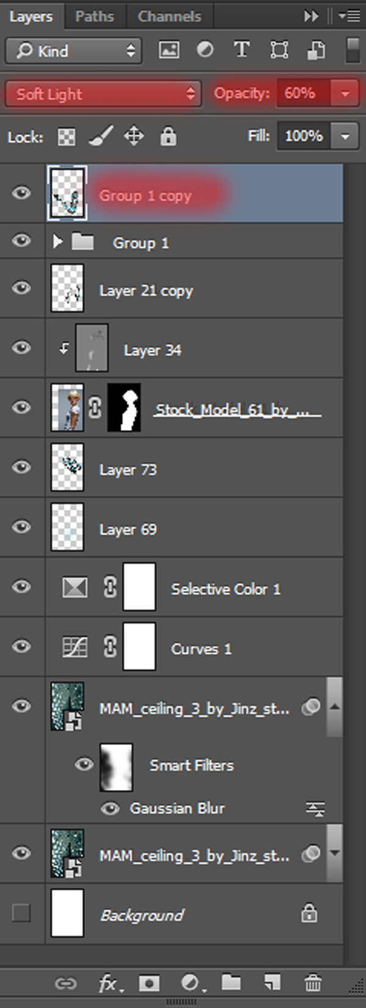Switch to the Paths tab
The width and height of the screenshot is (366, 1008).
[x=95, y=16]
